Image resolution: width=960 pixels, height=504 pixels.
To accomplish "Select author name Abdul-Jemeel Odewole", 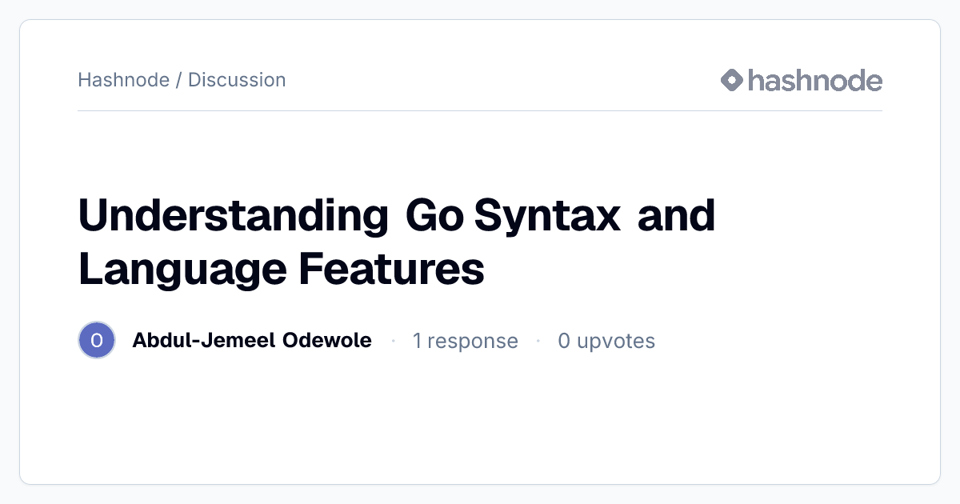I will 252,341.
